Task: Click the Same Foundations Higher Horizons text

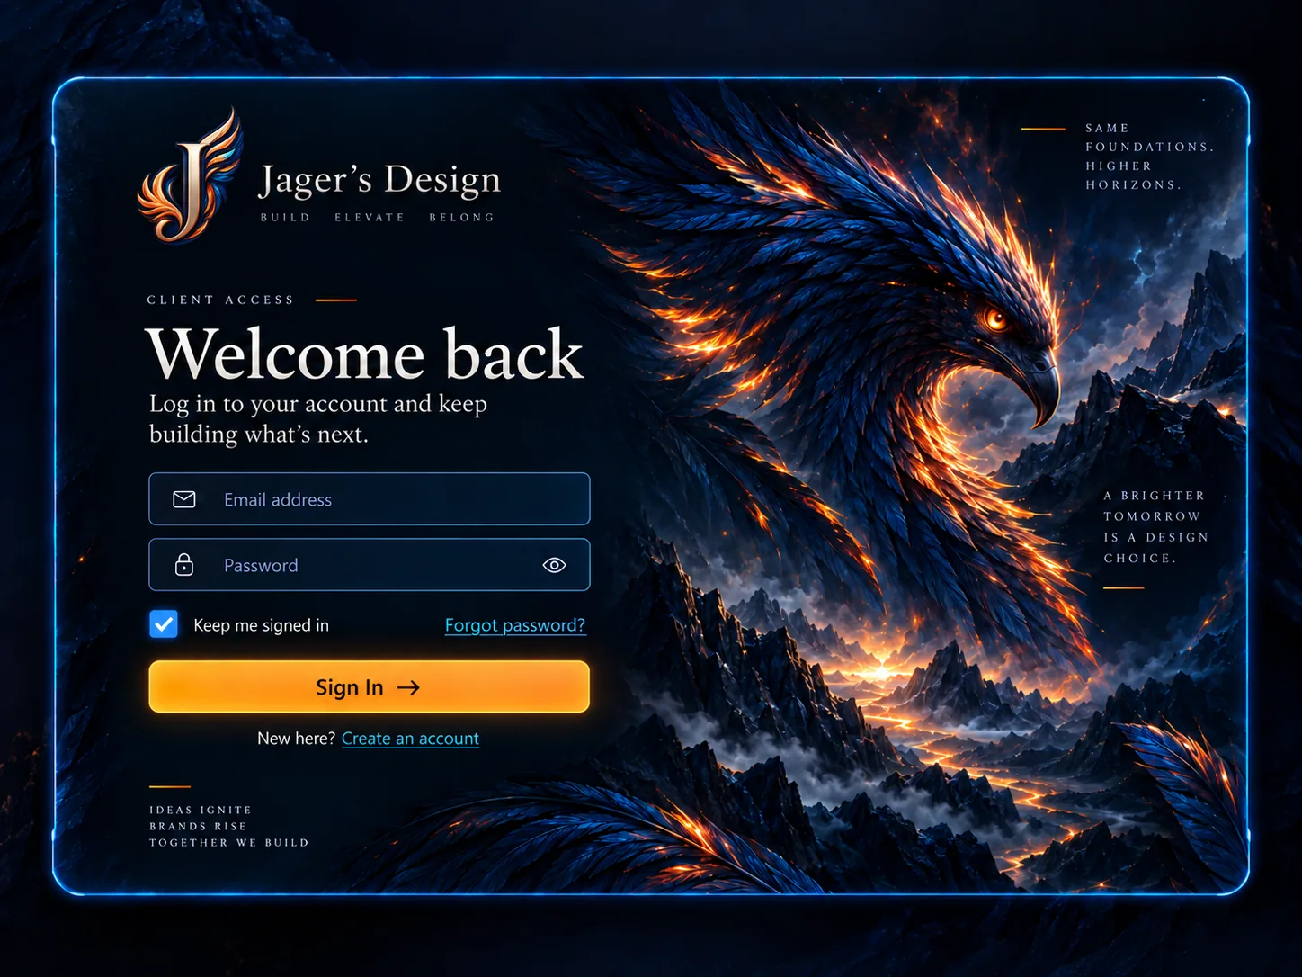Action: tap(1150, 157)
